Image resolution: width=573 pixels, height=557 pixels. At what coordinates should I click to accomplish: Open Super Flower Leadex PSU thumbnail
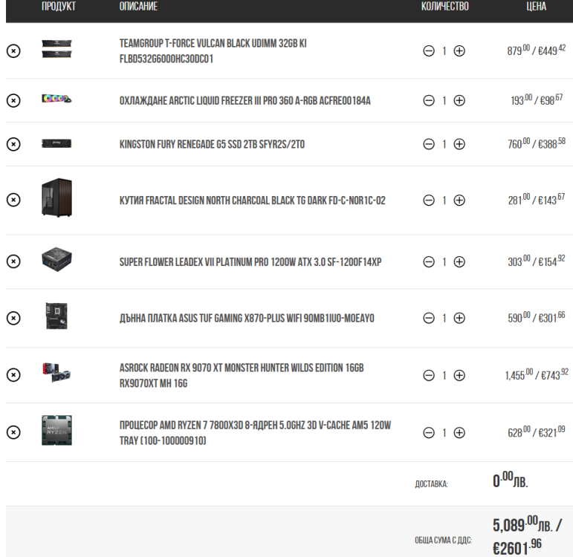pyautogui.click(x=56, y=260)
